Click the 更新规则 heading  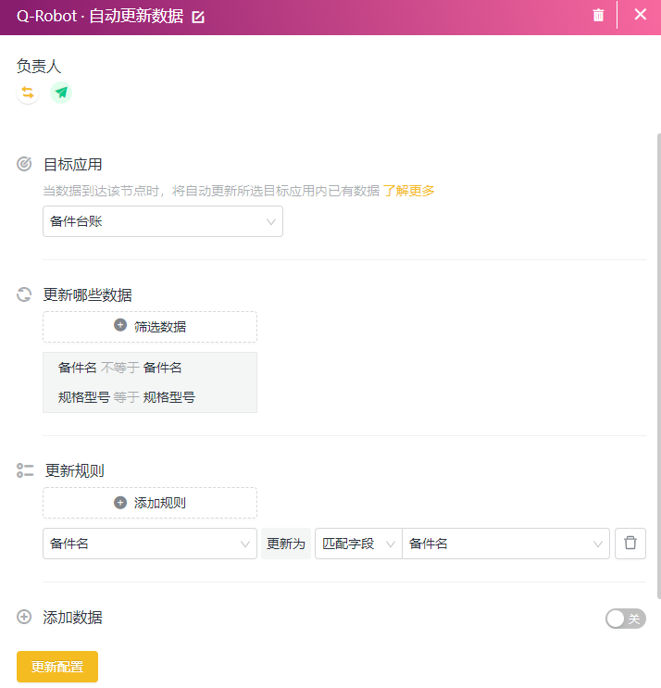point(75,470)
